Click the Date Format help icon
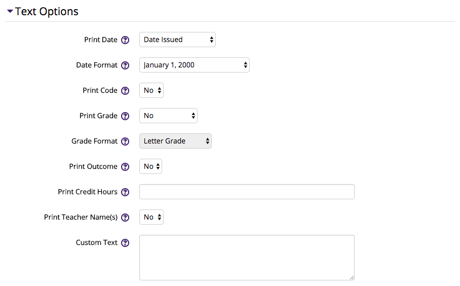 [x=125, y=65]
